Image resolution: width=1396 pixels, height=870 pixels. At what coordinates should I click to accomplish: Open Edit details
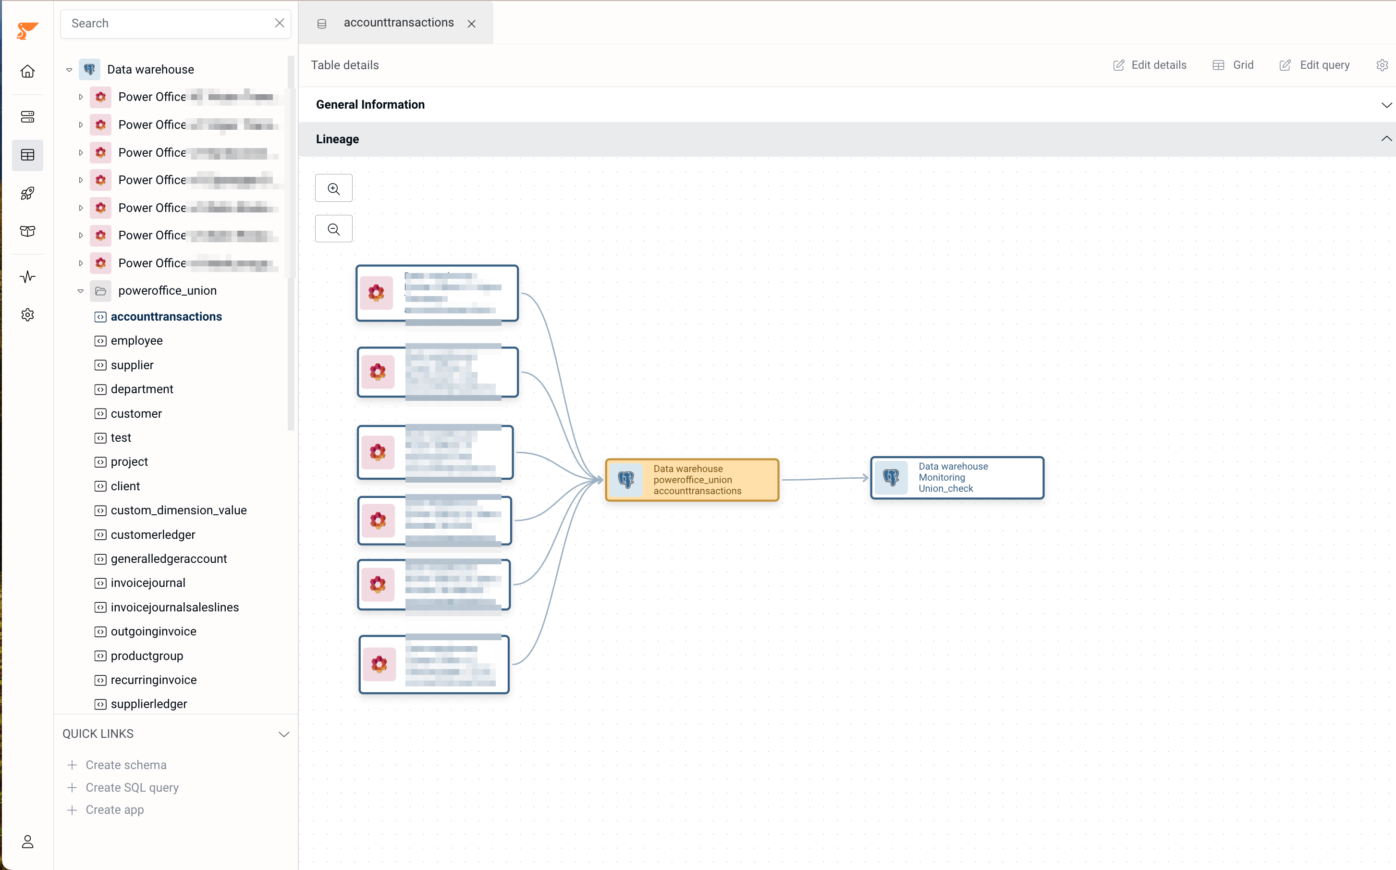tap(1150, 65)
